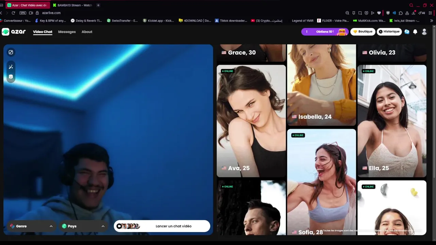Switch to BAMBA13 Stream browser tab
The width and height of the screenshot is (436, 245).
pyautogui.click(x=73, y=5)
